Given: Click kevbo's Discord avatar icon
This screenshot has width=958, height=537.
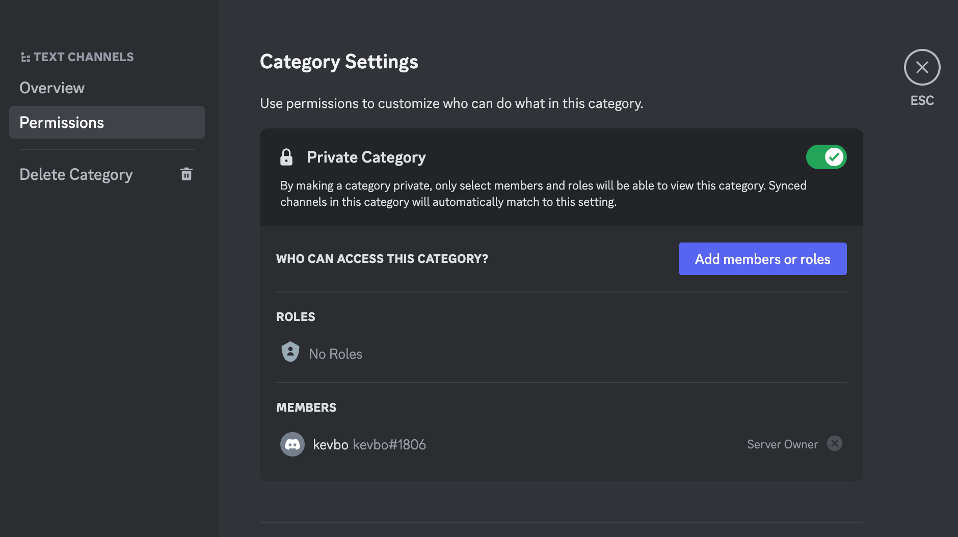Looking at the screenshot, I should [292, 444].
